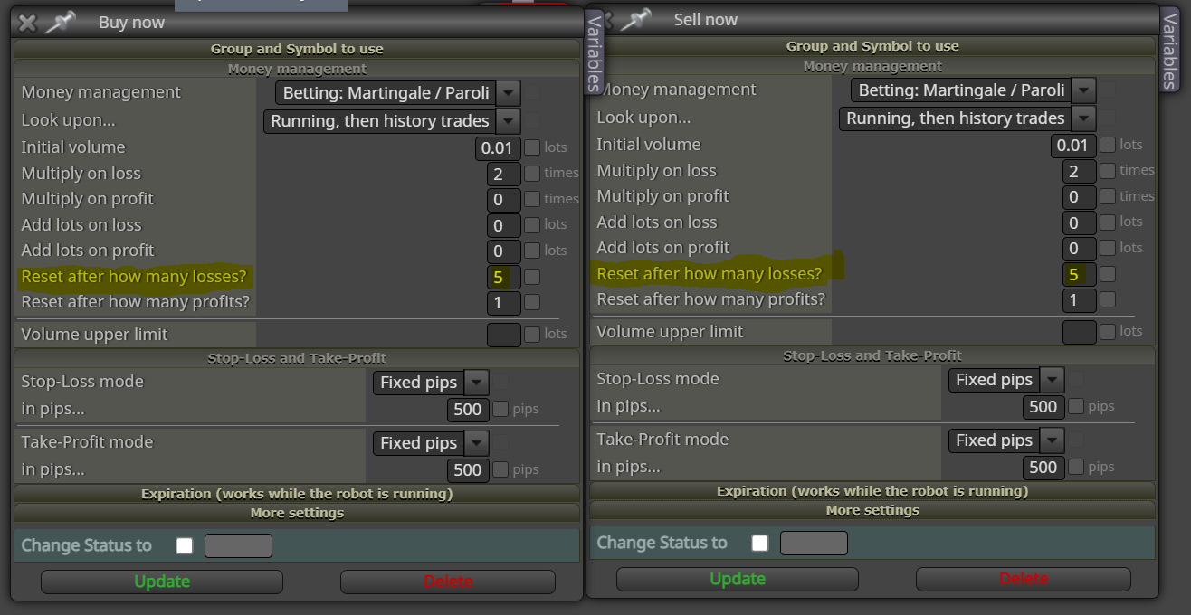Expand More settings section in Sell now
The height and width of the screenshot is (615, 1191).
[x=872, y=510]
